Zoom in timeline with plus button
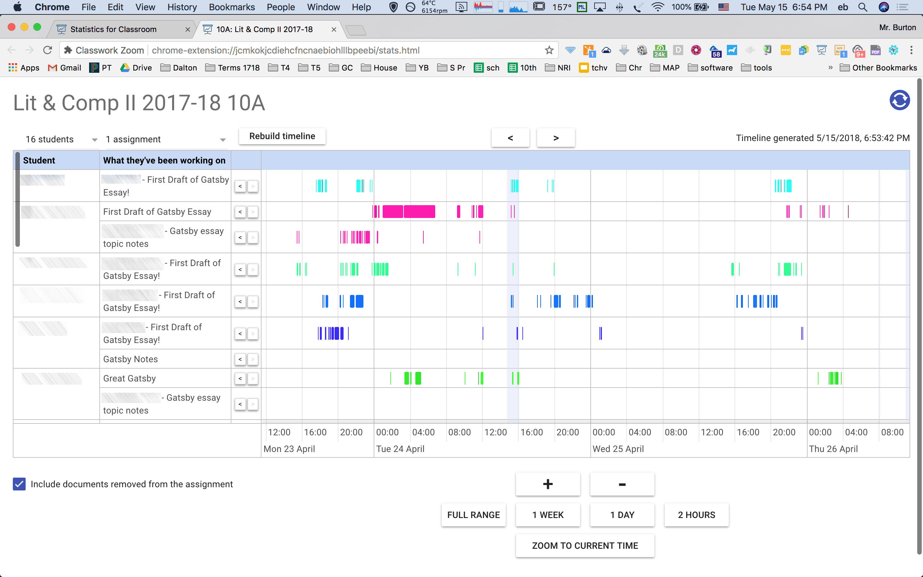 point(548,484)
